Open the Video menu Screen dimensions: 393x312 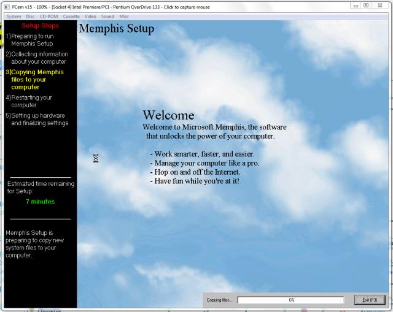click(x=90, y=17)
